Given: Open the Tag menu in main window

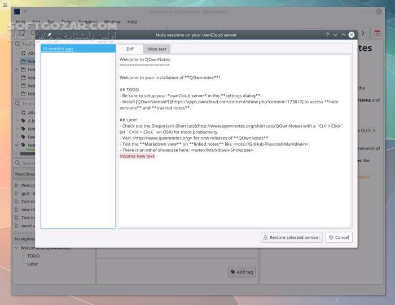Looking at the screenshot, I should click(x=51, y=22).
